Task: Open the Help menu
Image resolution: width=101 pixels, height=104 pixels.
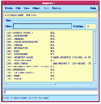Action: click(x=93, y=8)
